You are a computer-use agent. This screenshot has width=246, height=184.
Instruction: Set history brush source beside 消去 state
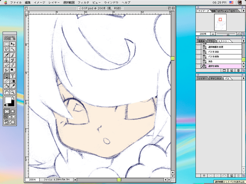[x=198, y=61]
